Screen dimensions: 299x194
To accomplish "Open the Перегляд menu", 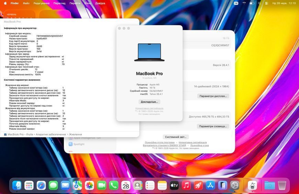I will click(59, 3).
